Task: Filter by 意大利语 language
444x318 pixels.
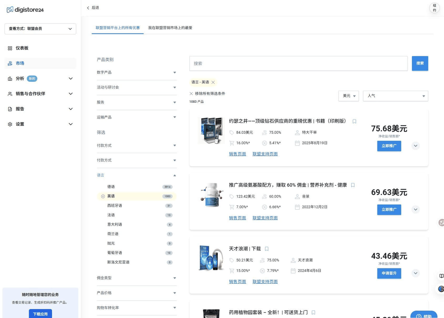Action: 137,225
